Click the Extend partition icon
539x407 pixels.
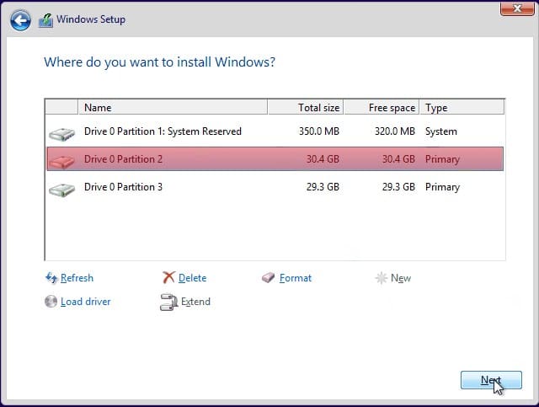[168, 302]
